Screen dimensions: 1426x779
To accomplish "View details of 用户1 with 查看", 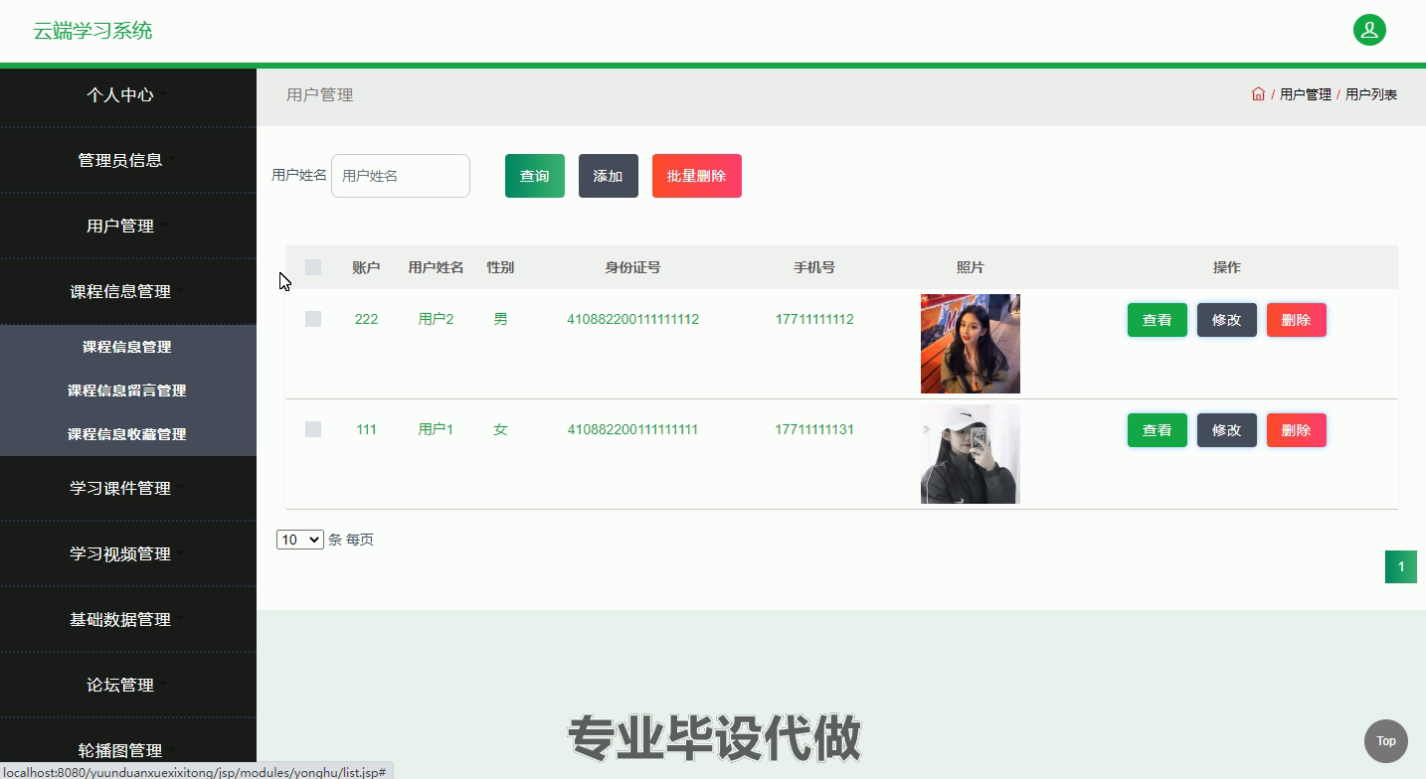I will click(1158, 430).
